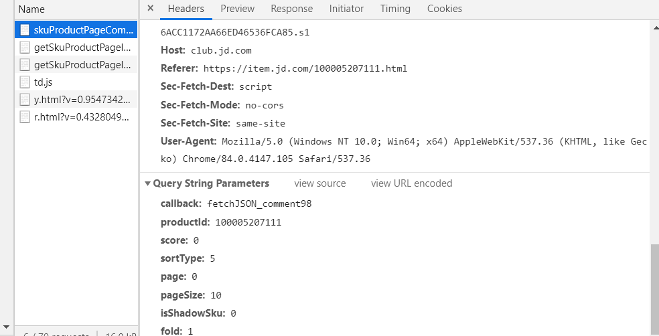The image size is (659, 336).
Task: Show the Cookies tab
Action: [445, 9]
